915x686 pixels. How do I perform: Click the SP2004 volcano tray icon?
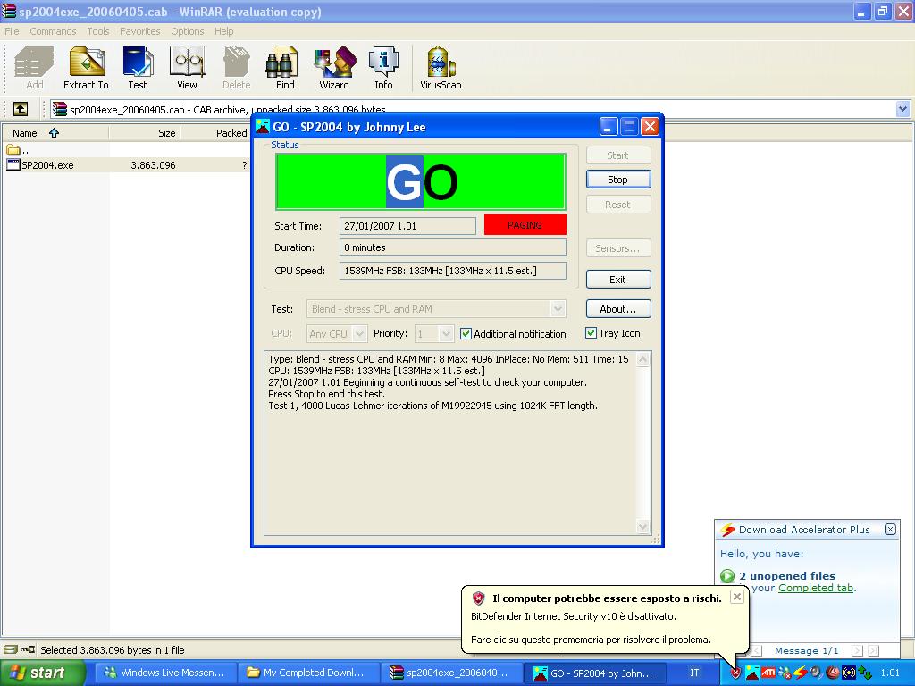click(x=752, y=673)
